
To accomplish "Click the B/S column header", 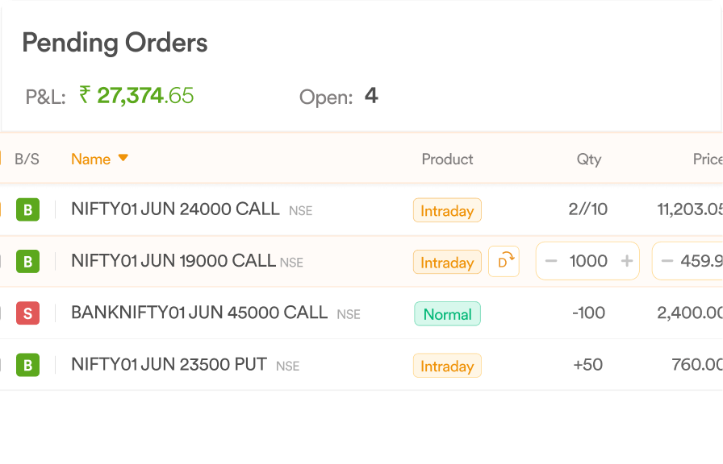I will tap(27, 159).
